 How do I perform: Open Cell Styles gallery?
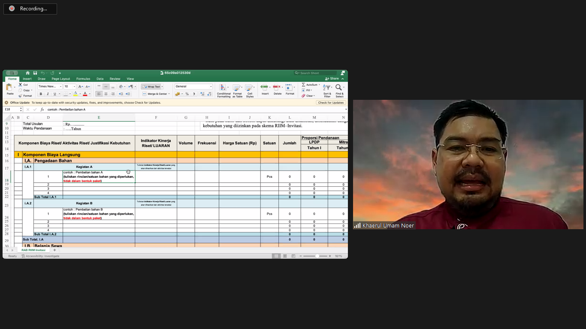point(250,90)
